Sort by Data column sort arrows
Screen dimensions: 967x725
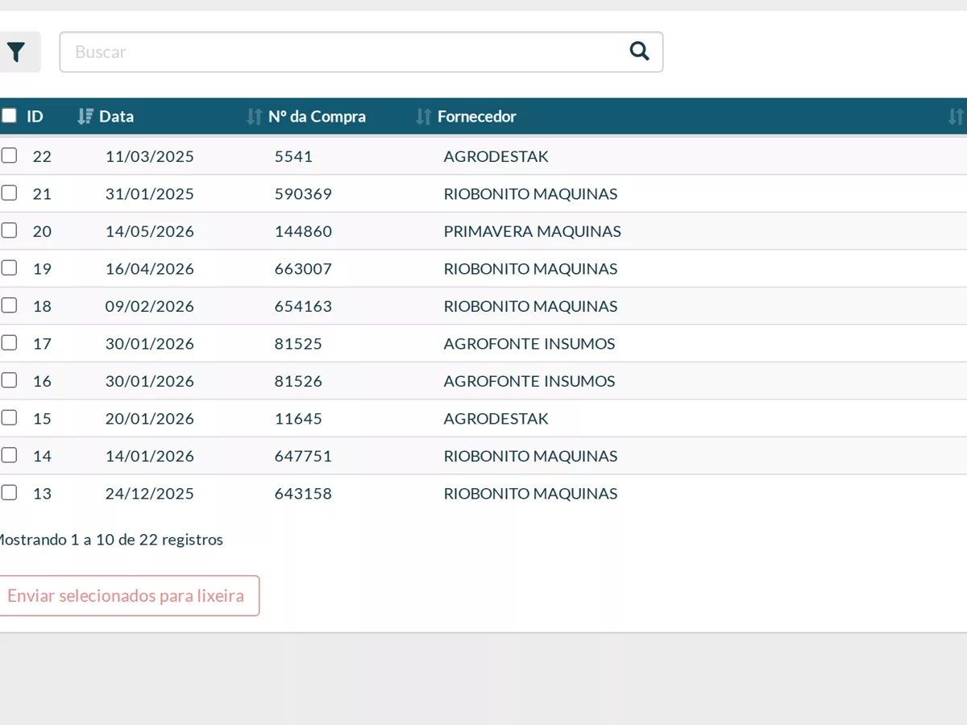(254, 117)
